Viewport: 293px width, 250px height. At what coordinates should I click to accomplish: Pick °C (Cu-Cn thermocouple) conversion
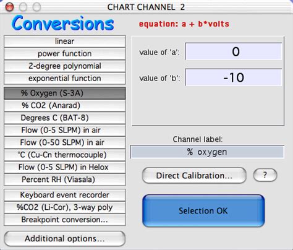coord(64,155)
